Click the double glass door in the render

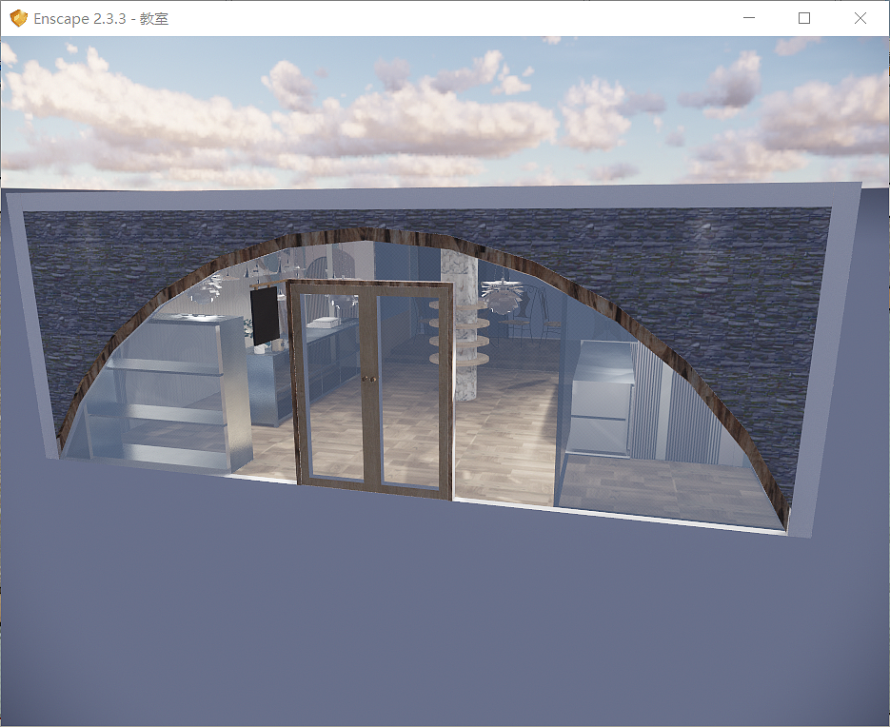[x=372, y=389]
